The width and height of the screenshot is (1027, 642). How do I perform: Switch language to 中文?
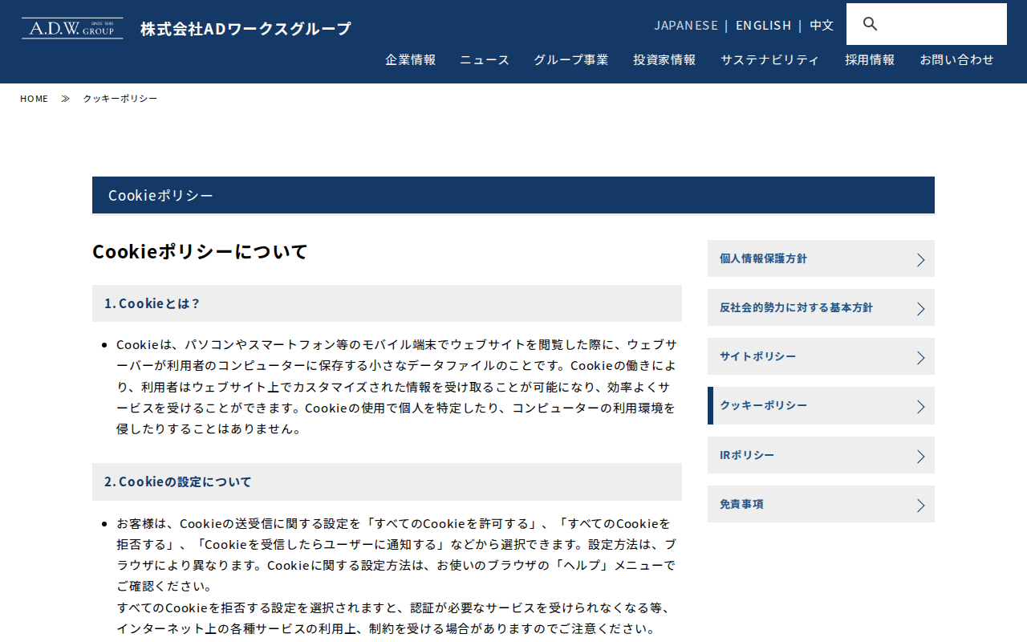(822, 25)
